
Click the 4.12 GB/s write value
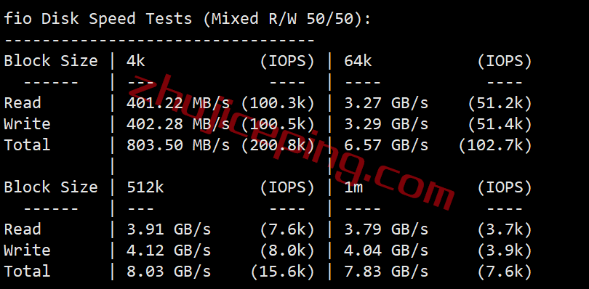[169, 250]
